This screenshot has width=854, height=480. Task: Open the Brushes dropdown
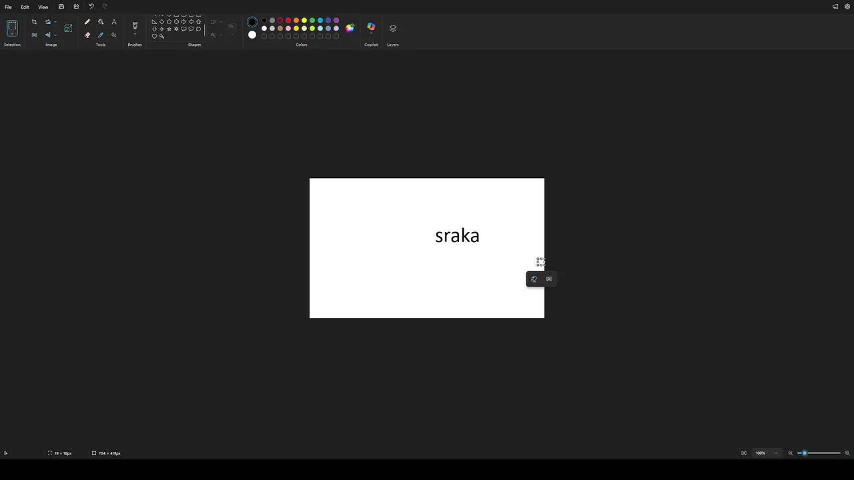(x=135, y=35)
